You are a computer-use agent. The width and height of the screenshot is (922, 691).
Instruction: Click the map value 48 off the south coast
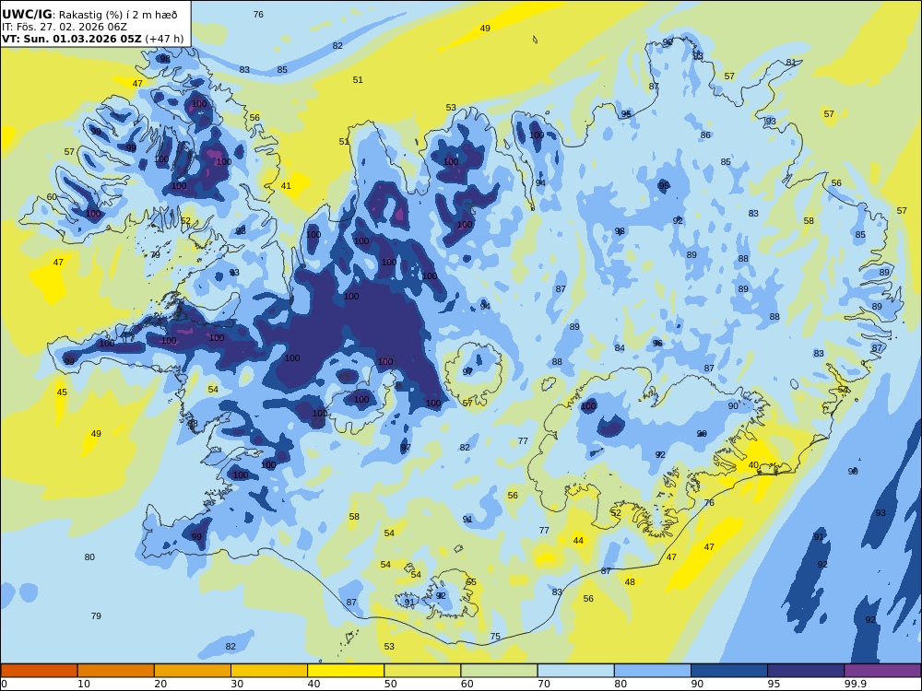(630, 581)
